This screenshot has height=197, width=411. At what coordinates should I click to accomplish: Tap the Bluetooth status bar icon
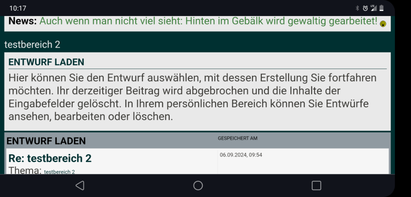coord(357,8)
